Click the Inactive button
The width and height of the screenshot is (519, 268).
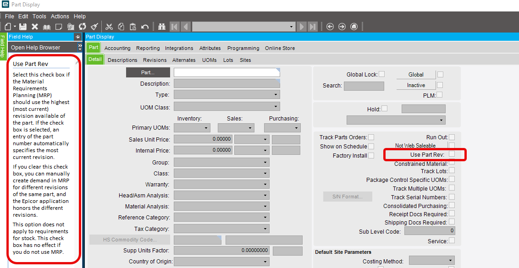pos(416,85)
